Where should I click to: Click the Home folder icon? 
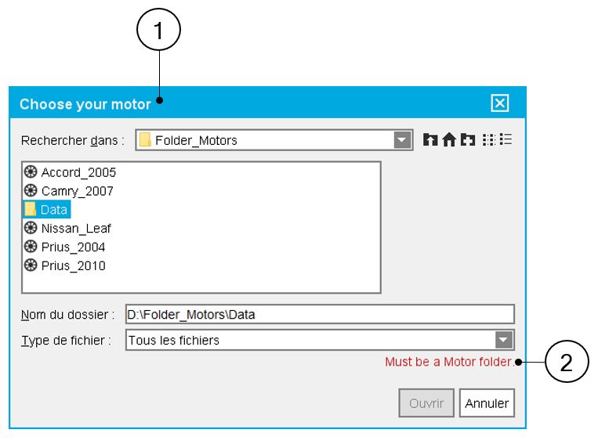449,140
